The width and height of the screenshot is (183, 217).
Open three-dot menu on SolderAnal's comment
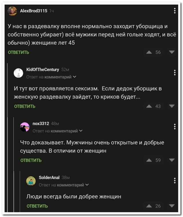(175, 181)
